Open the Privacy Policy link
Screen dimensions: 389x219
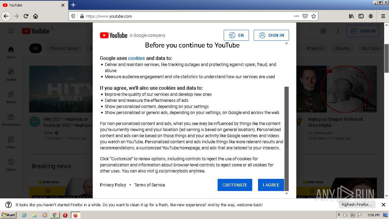click(x=113, y=185)
